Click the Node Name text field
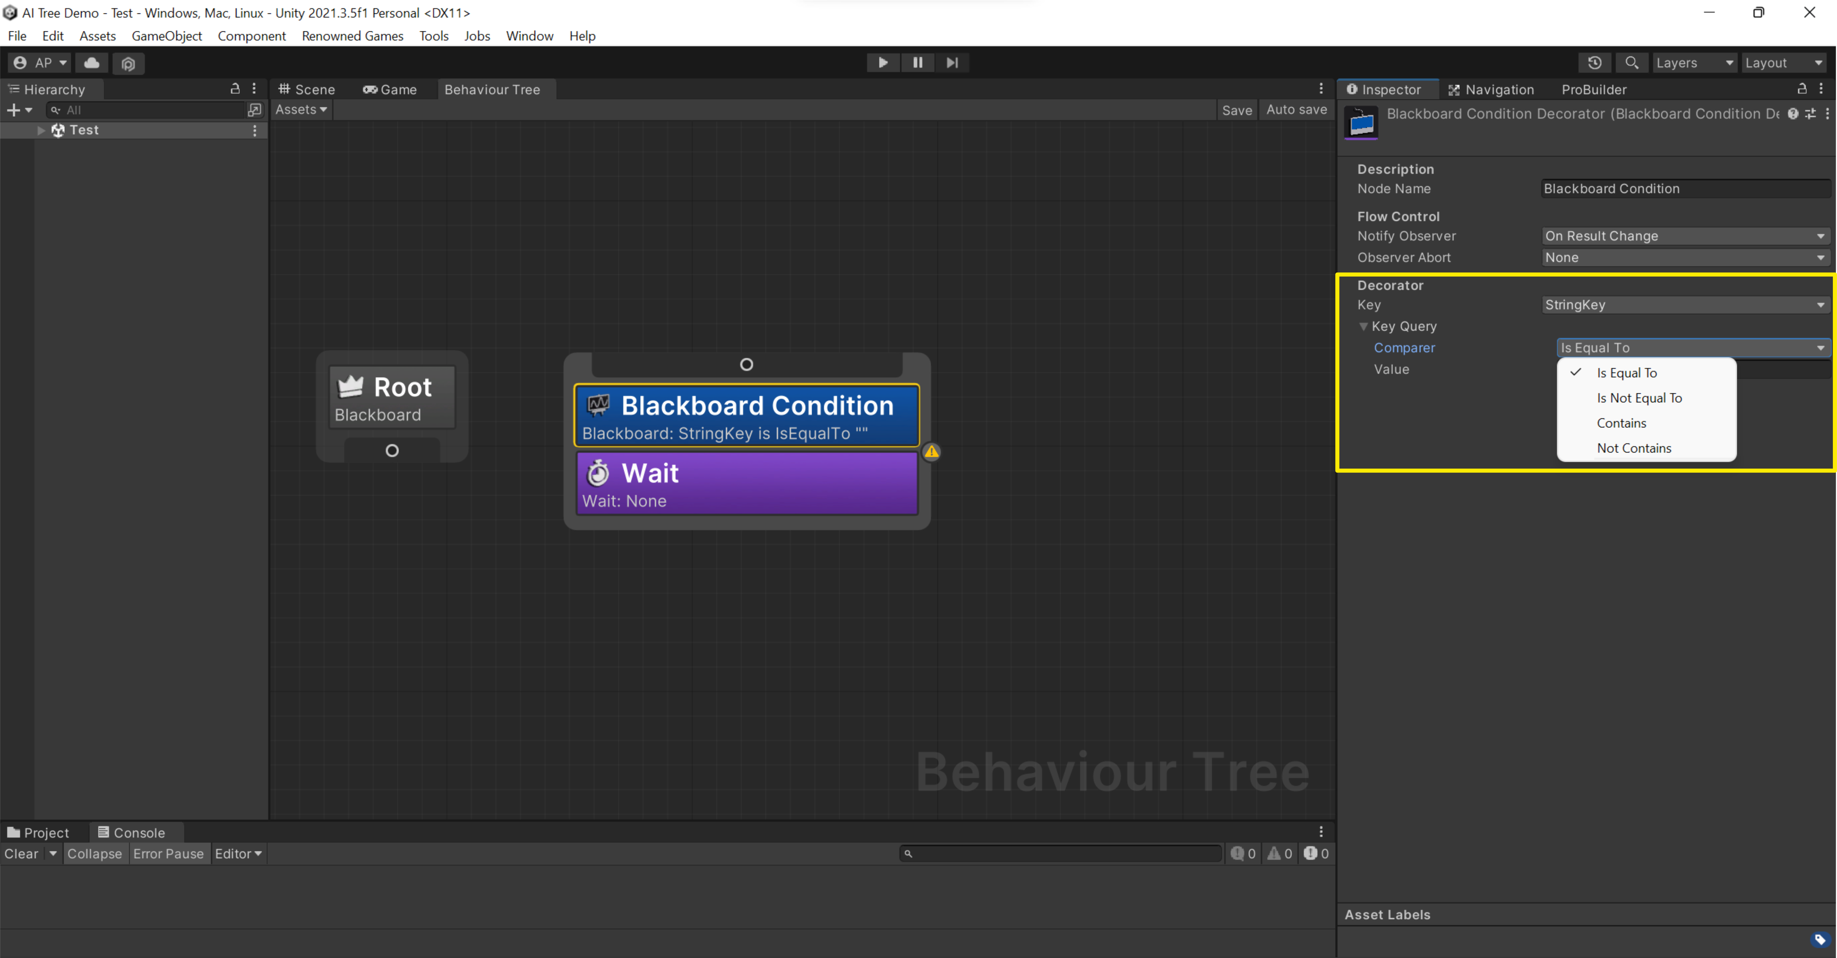Screen dimensions: 1837x958 point(1685,189)
